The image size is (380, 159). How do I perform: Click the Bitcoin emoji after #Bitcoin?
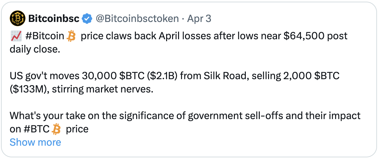click(x=71, y=36)
